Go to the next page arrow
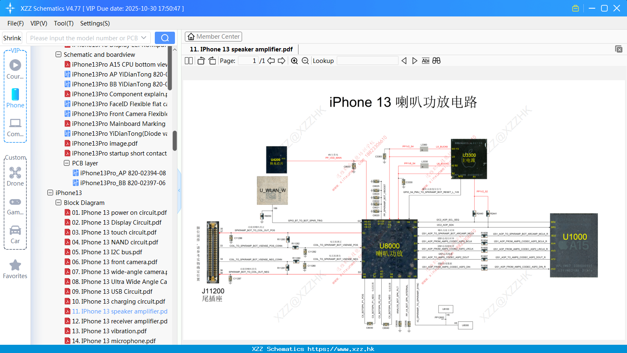Screen dimensions: 627x353 pyautogui.click(x=282, y=61)
